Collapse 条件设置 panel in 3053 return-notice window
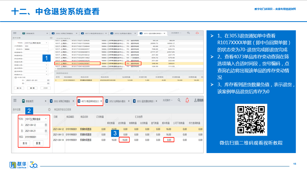 click(51, 38)
